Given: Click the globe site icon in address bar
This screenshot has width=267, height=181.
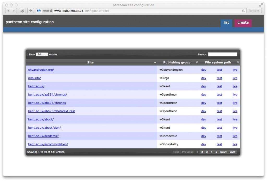Looking at the screenshot, I should coord(39,11).
